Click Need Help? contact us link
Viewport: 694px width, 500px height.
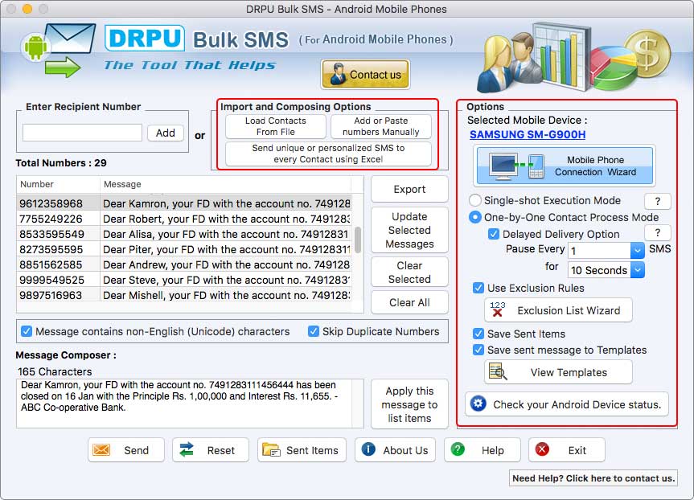593,478
